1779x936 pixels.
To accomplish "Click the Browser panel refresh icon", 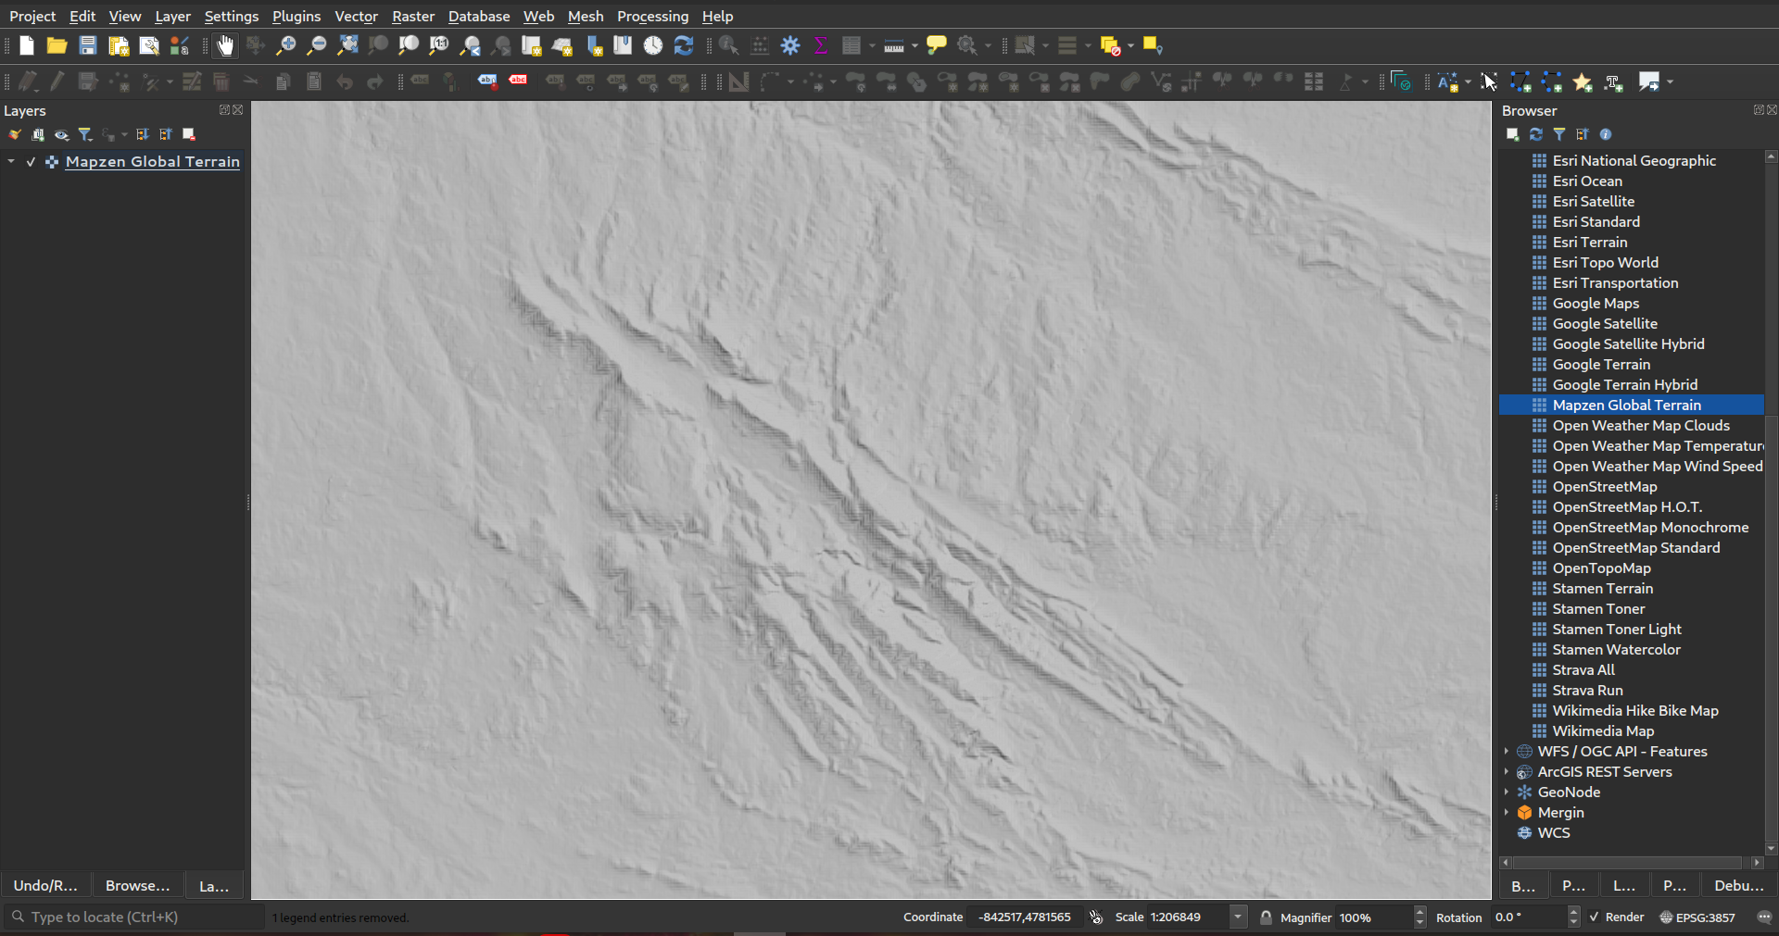I will (1536, 134).
